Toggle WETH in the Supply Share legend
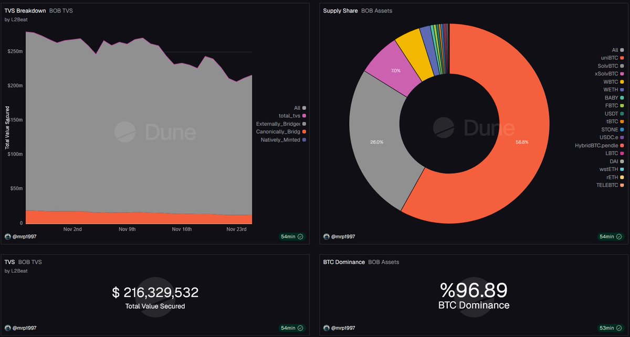This screenshot has height=337, width=630. (x=614, y=90)
